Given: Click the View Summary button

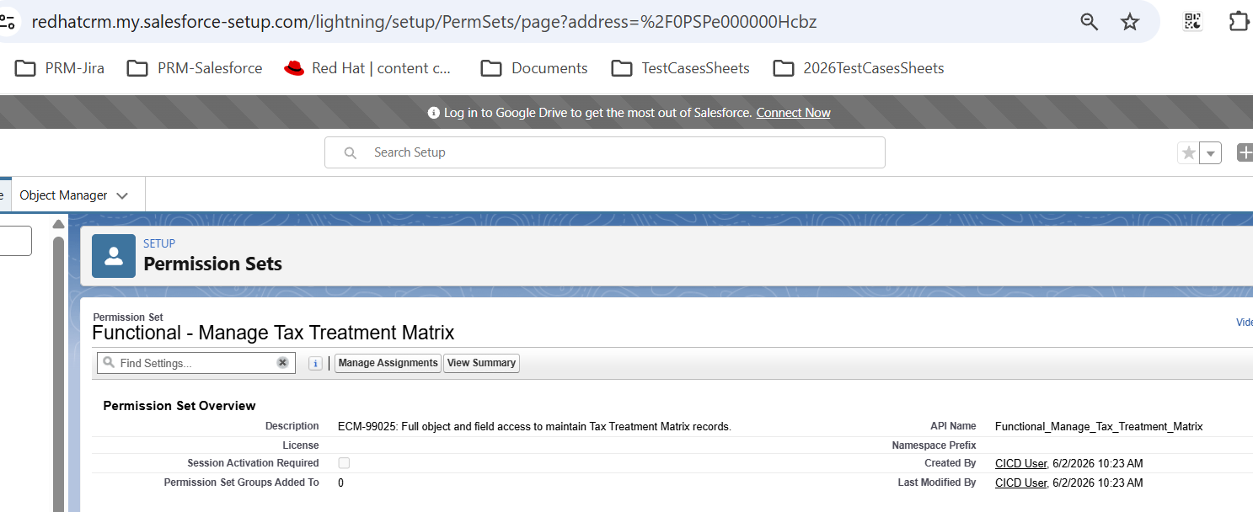Looking at the screenshot, I should tap(481, 363).
